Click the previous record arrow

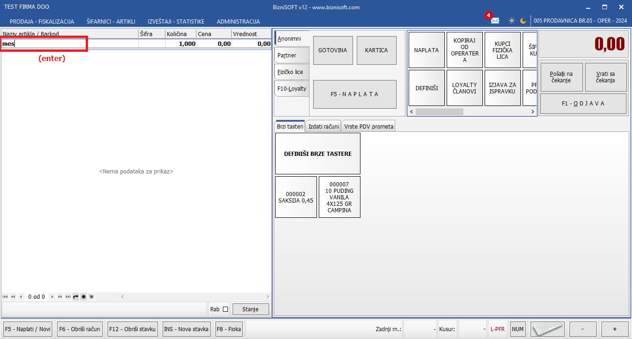click(x=21, y=297)
